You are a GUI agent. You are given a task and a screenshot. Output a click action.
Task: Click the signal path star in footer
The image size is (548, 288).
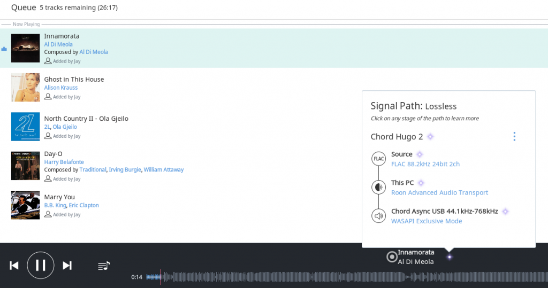[x=450, y=257]
